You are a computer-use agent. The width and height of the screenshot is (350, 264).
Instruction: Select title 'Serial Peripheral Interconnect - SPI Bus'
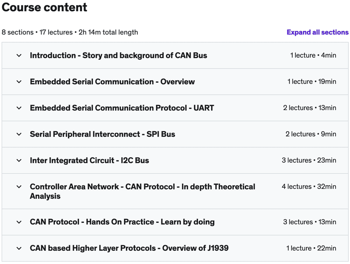[102, 134]
